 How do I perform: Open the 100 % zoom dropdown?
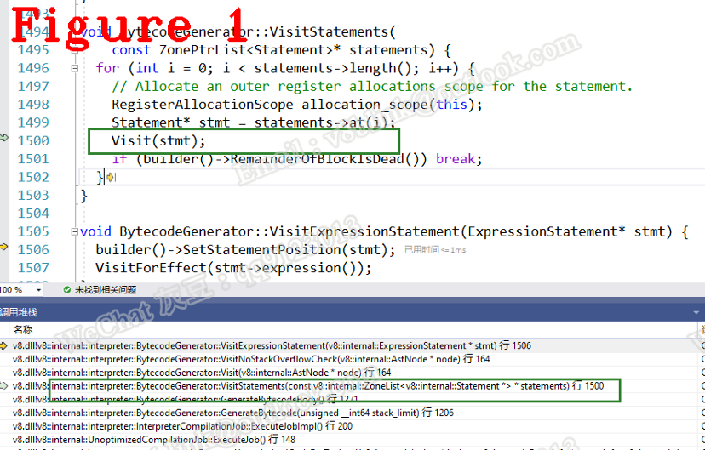pyautogui.click(x=38, y=290)
